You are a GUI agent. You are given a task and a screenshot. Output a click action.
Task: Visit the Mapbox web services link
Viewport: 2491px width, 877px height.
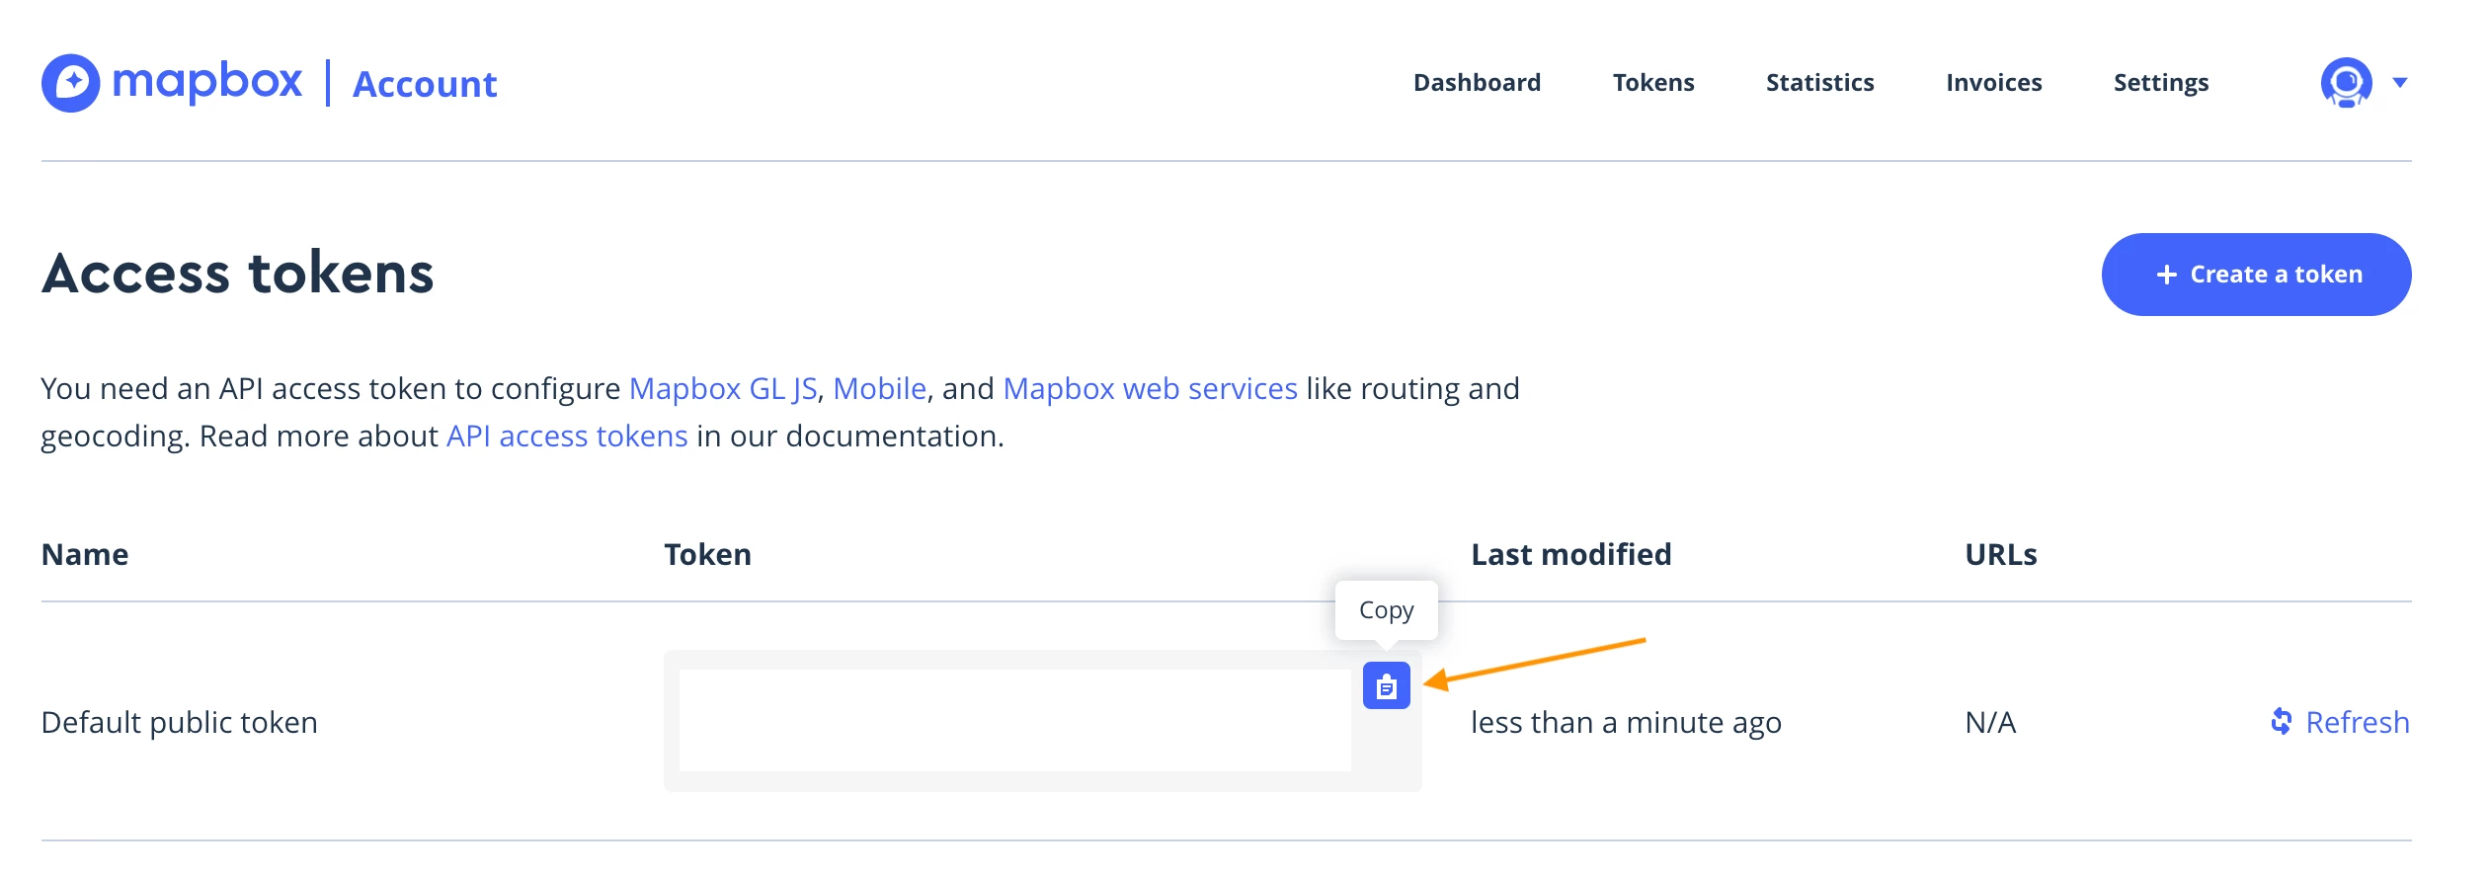pos(1150,389)
